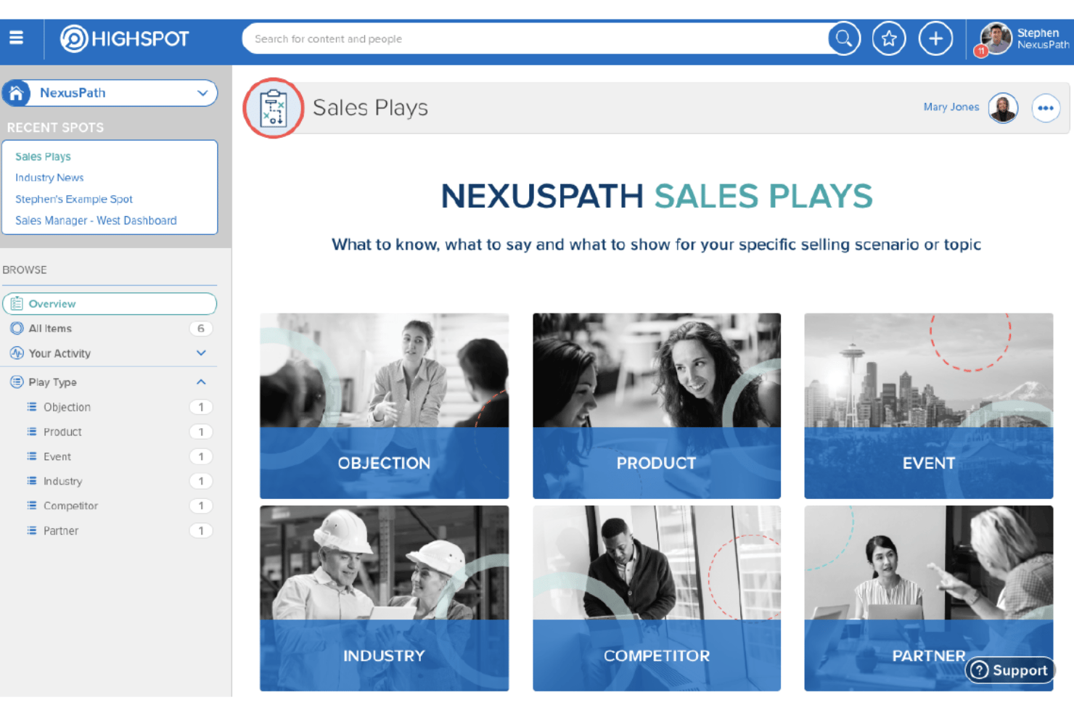The image size is (1074, 716).
Task: Click the Support help button
Action: 1009,670
